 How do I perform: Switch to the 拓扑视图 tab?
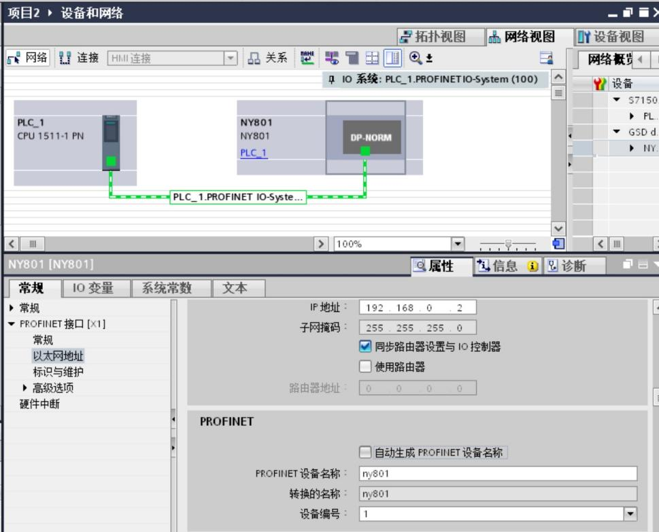click(441, 37)
